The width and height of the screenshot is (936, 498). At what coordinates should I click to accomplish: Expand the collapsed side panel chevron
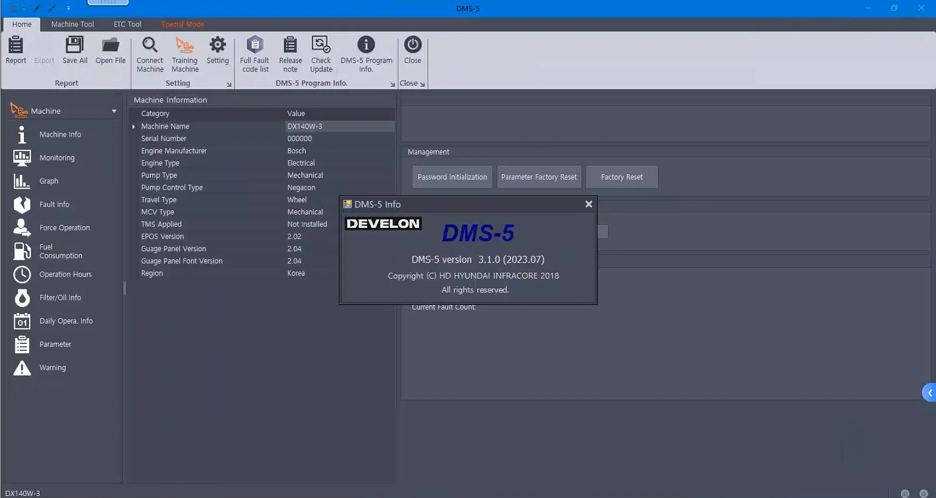tap(929, 393)
